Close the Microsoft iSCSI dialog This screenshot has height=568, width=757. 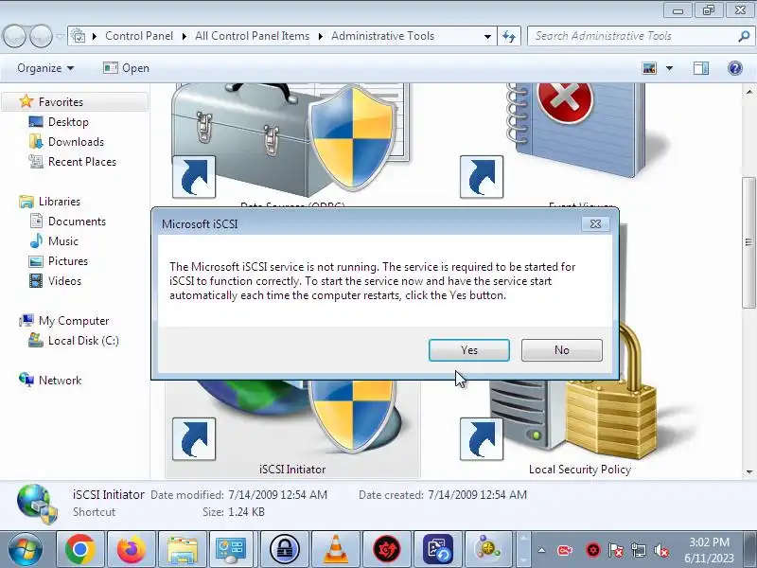pos(595,223)
